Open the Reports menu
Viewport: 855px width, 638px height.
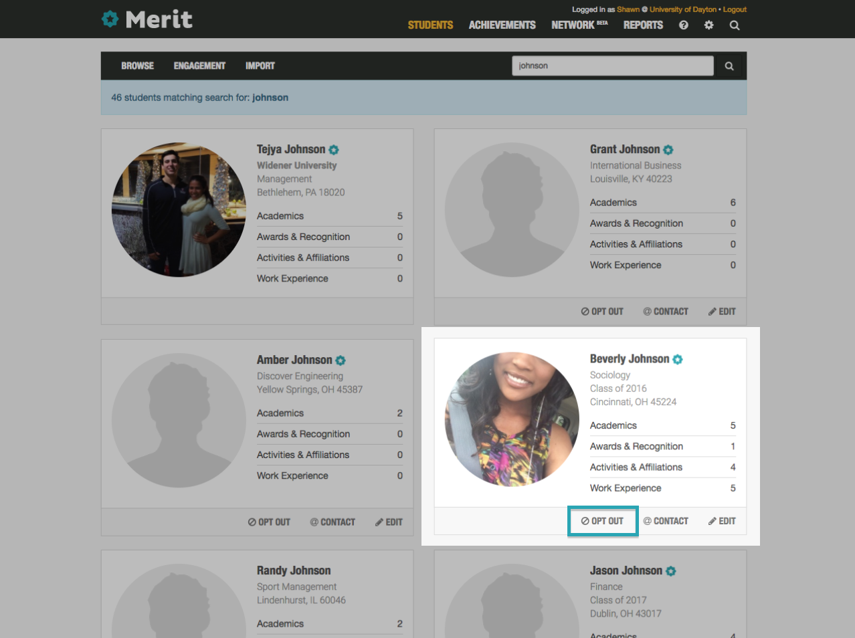coord(643,25)
